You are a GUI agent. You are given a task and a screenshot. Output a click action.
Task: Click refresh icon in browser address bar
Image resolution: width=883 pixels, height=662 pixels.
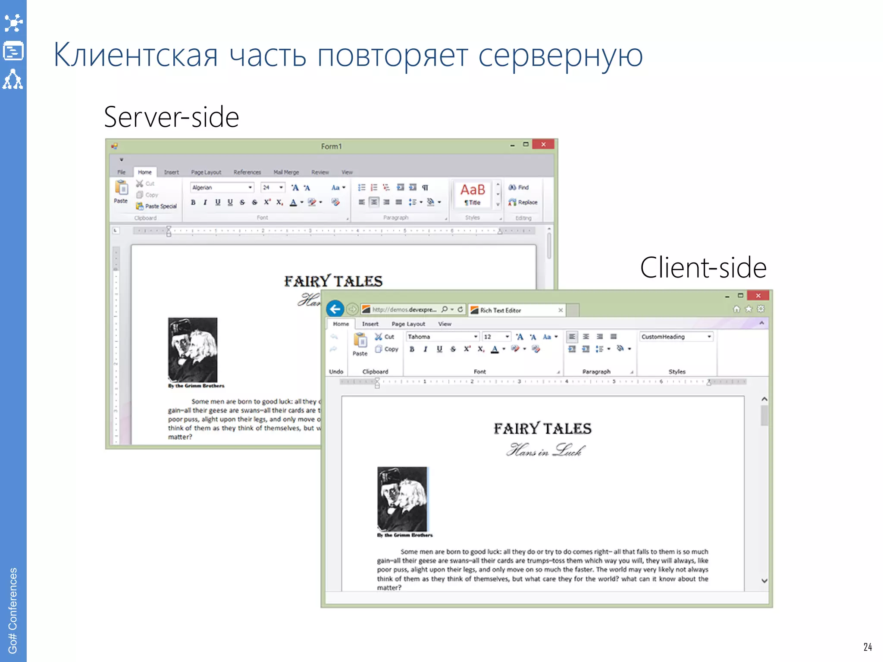click(x=460, y=309)
